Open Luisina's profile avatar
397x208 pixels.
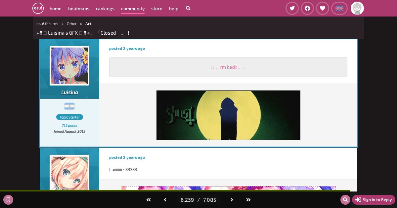[x=69, y=66]
